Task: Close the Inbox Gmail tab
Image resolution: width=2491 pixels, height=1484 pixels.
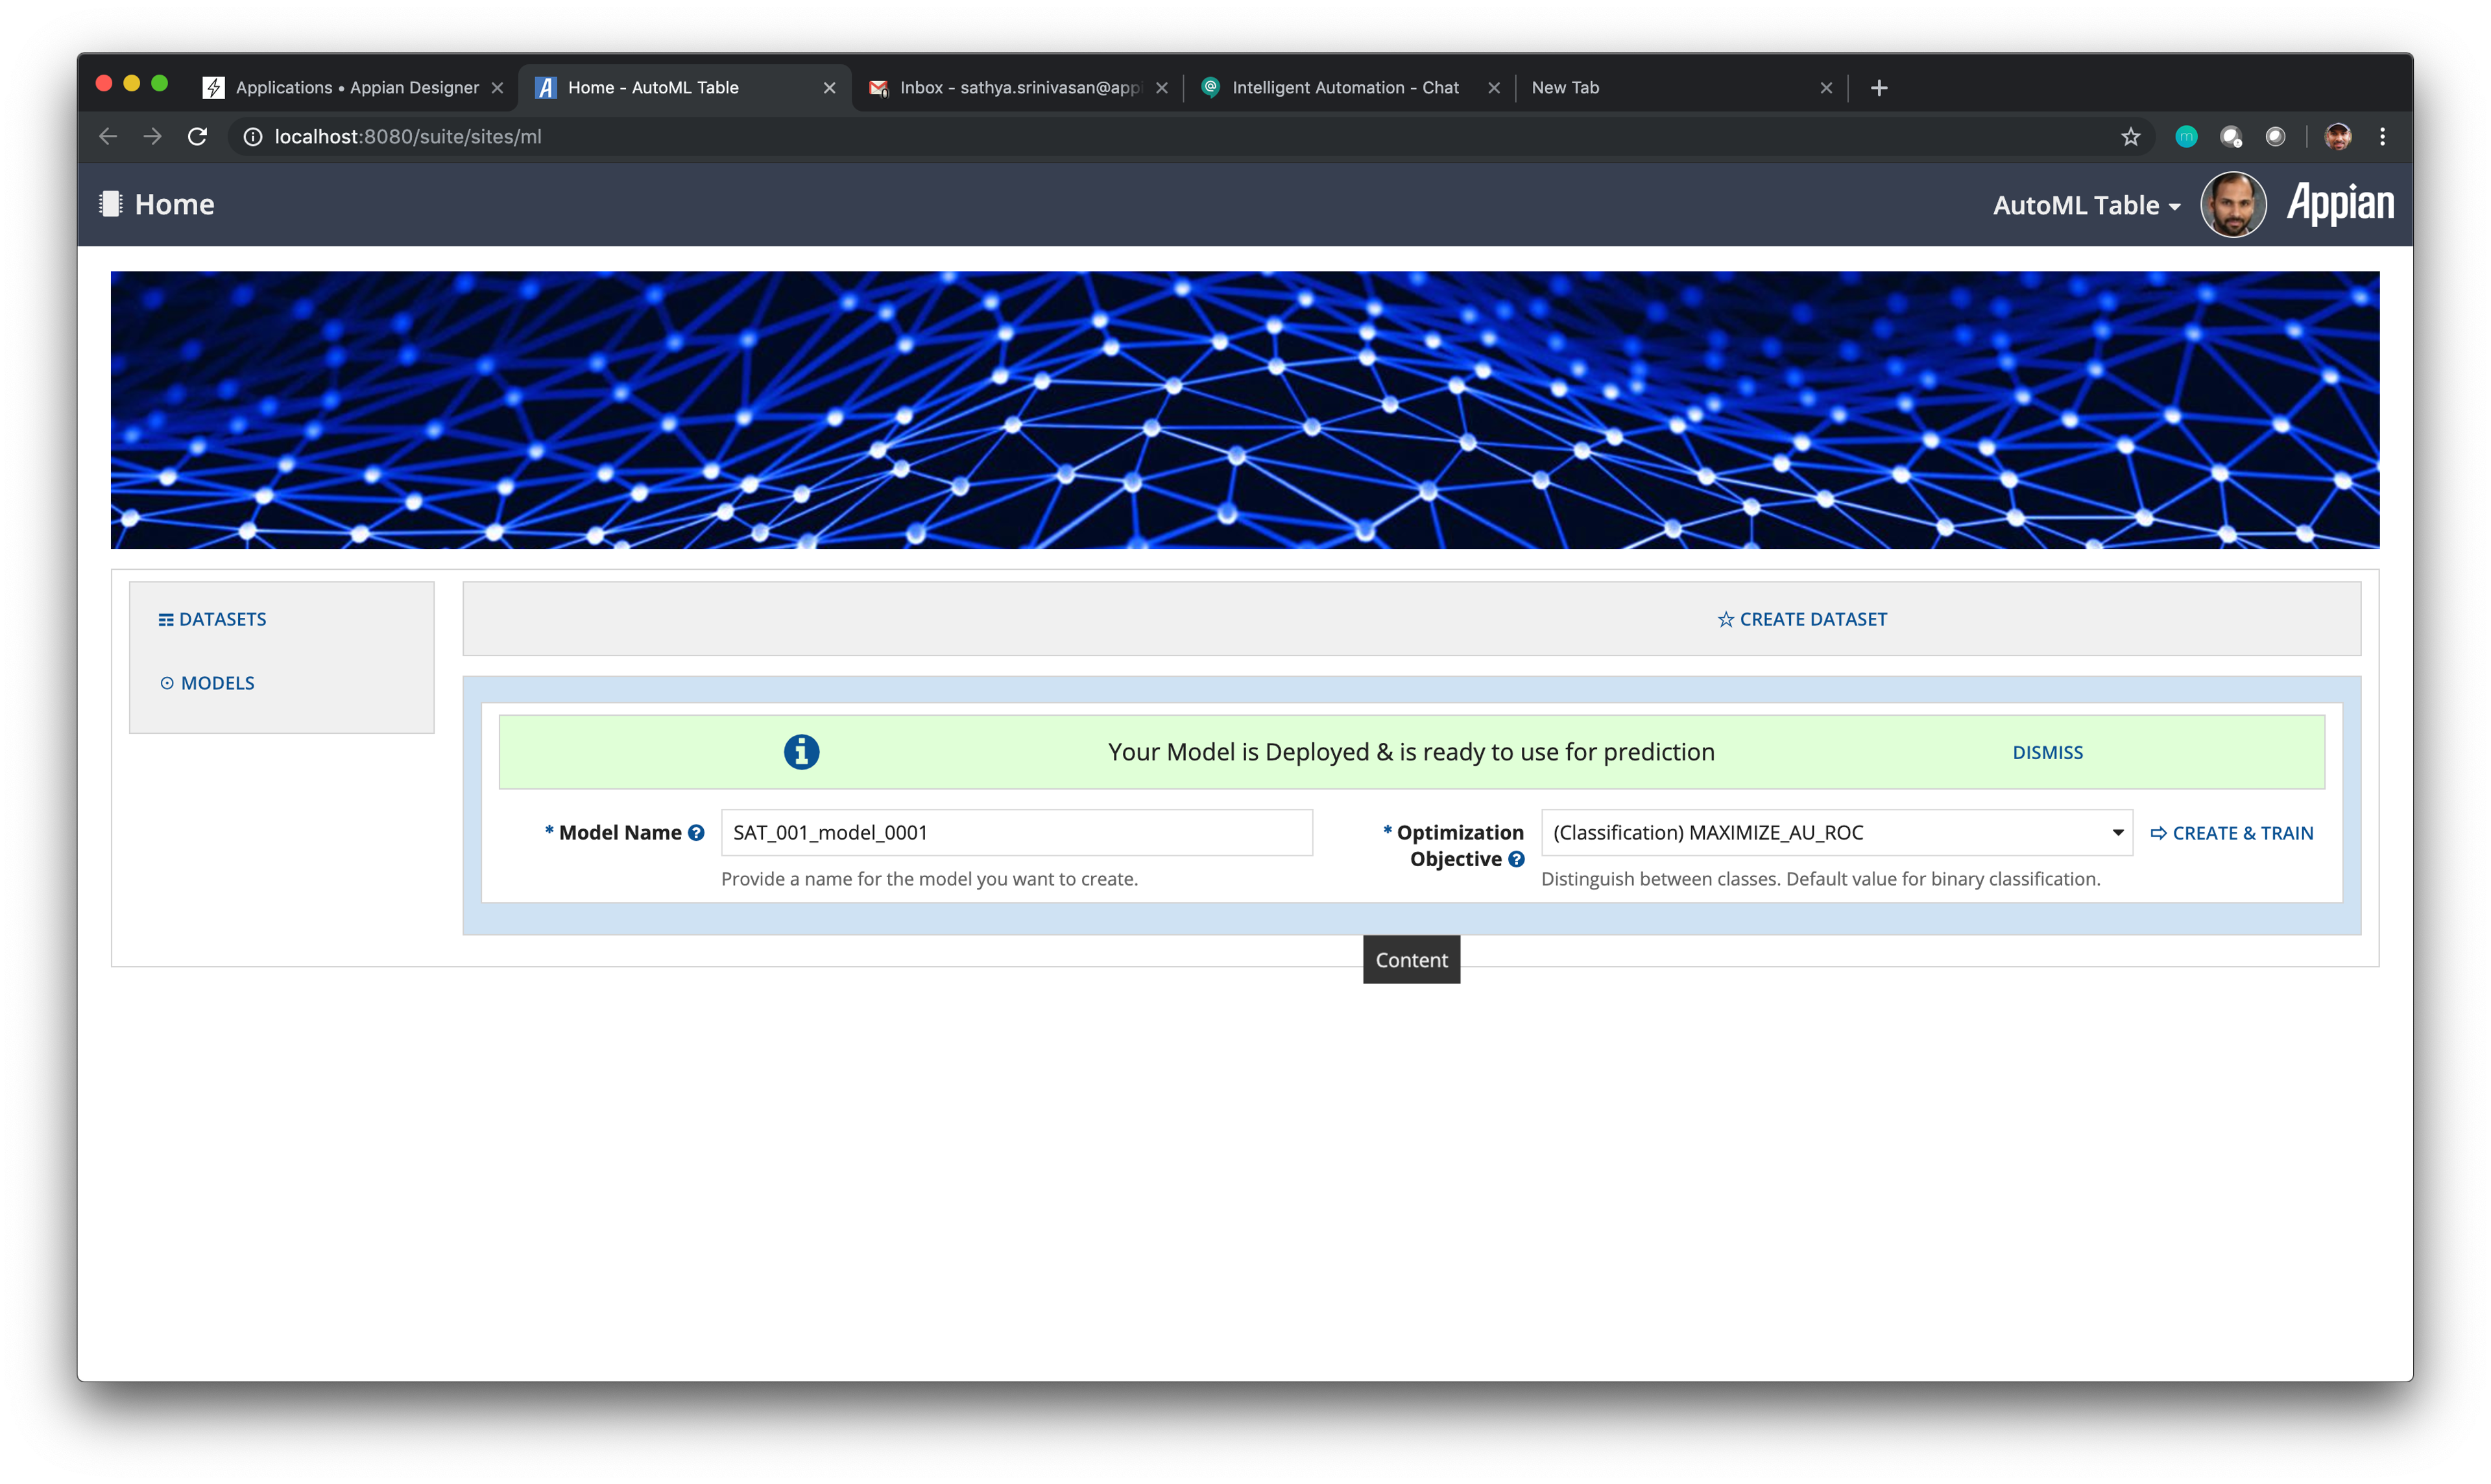Action: 1161,88
